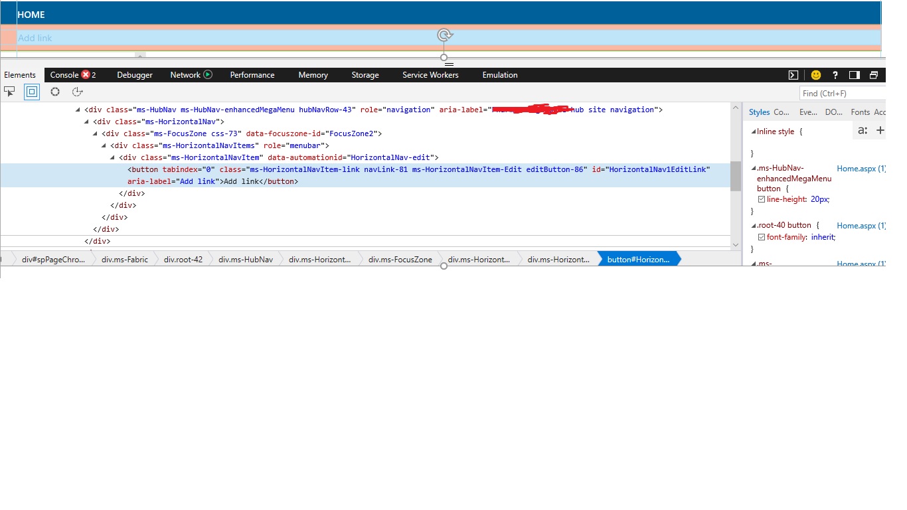The height and width of the screenshot is (510, 907).
Task: Select the button HorizontalNav1EditLink DOM line
Action: click(x=365, y=175)
